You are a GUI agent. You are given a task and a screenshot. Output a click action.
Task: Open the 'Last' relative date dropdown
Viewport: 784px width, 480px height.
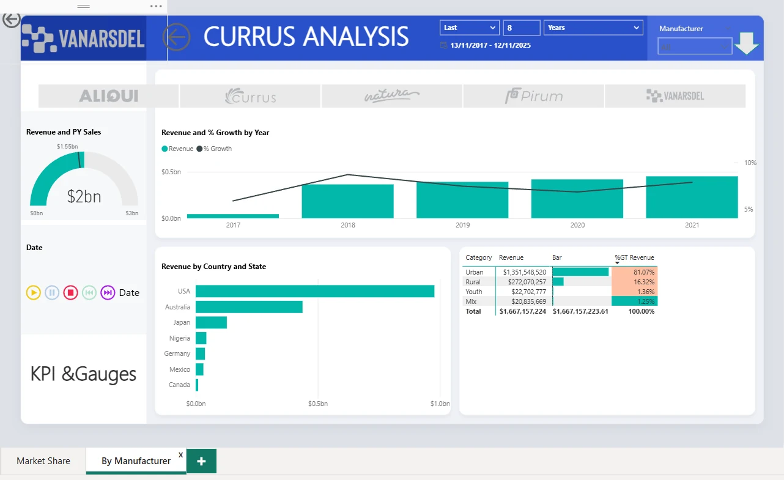click(470, 28)
